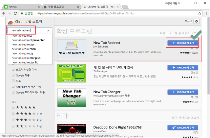
Task: Click the nosacrifice author text
Action: click(99, 131)
